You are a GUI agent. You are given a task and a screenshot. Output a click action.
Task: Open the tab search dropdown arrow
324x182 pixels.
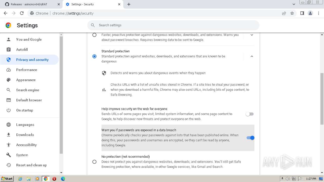(x=294, y=4)
